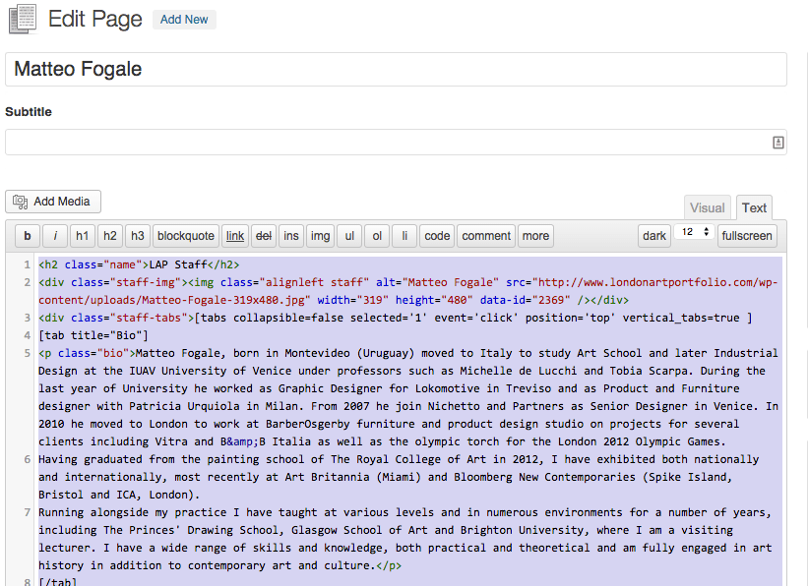Viewport: 808px width, 586px height.
Task: Insert an h2 heading tag
Action: coord(110,236)
